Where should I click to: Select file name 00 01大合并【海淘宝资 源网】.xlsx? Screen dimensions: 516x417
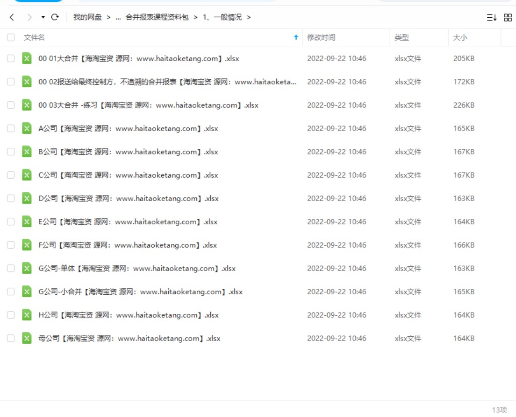pos(138,58)
